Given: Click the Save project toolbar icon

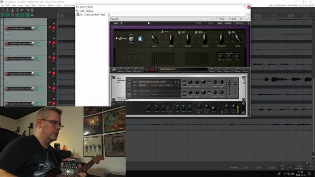Looking at the screenshot, I should click(12, 10).
